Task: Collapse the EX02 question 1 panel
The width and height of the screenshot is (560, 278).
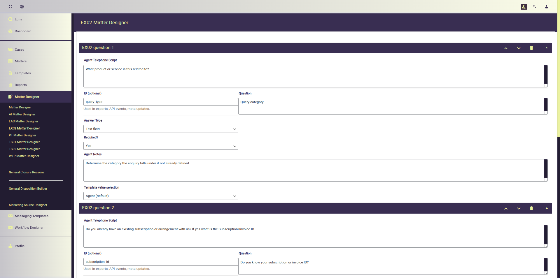Action: [547, 48]
